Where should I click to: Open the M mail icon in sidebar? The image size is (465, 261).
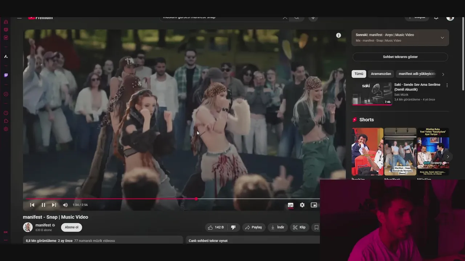[6, 38]
